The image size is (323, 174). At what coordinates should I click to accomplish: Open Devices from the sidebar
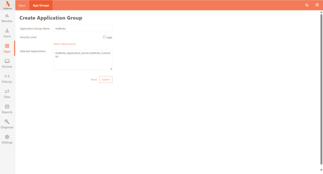pyautogui.click(x=7, y=64)
